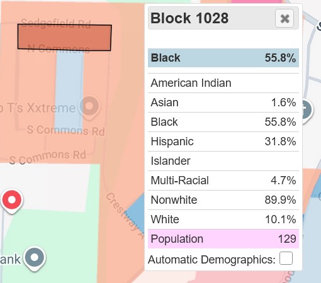Select the highlighted Block 1028 rectangle on the map
The width and height of the screenshot is (321, 283).
[64, 38]
